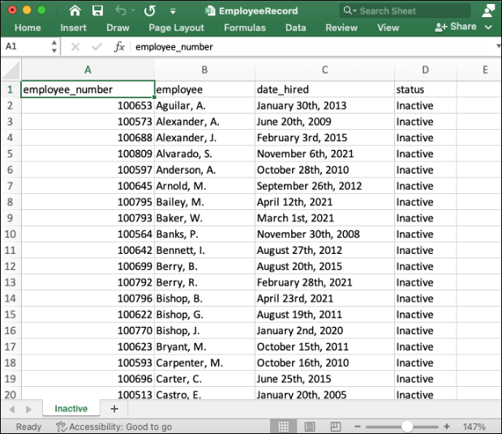The height and width of the screenshot is (434, 502).
Task: Switch to the Review tab
Action: [x=341, y=28]
